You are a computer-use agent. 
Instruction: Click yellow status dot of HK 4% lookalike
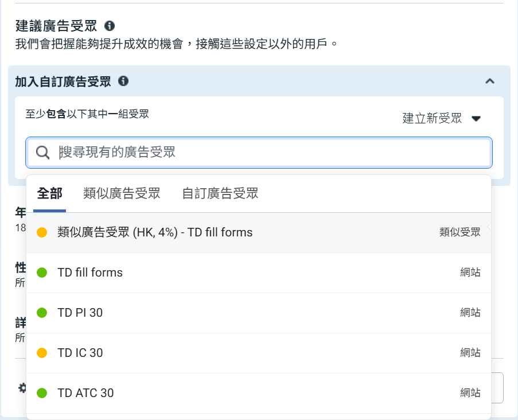click(x=42, y=232)
